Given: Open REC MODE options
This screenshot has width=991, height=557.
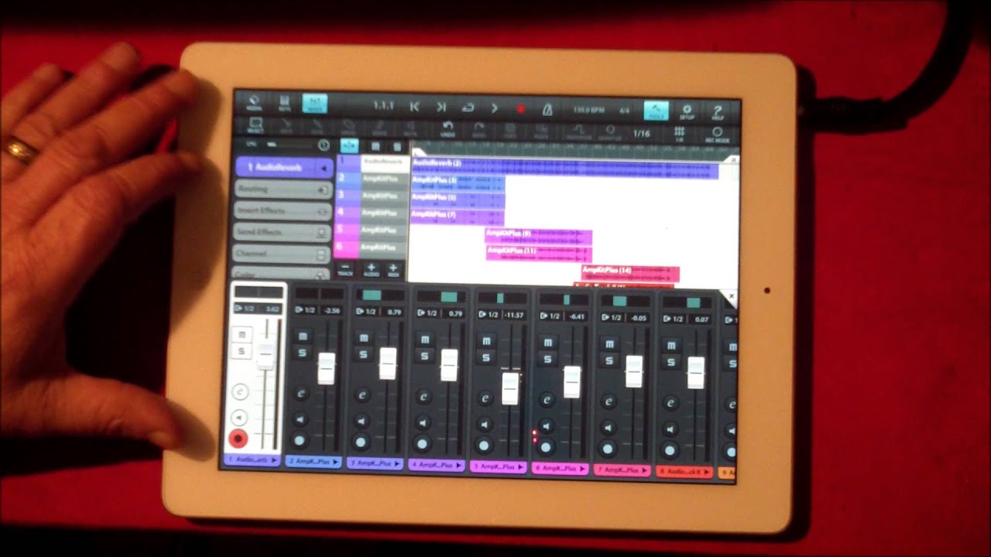Looking at the screenshot, I should (718, 135).
